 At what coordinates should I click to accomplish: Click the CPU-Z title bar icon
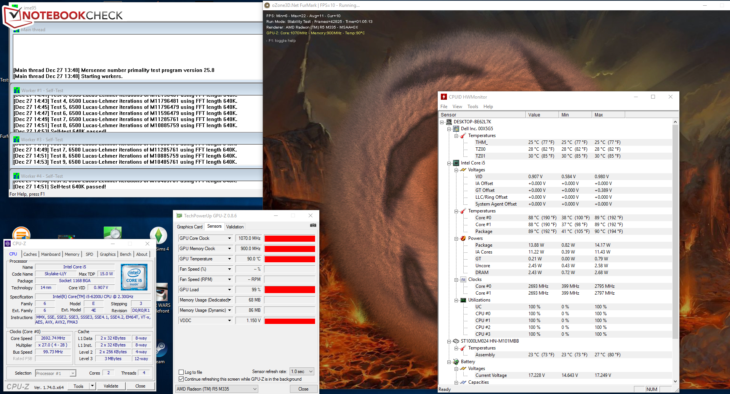pos(8,244)
